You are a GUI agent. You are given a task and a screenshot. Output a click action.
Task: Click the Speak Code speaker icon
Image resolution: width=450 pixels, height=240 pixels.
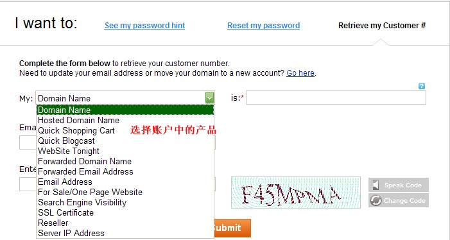point(376,185)
